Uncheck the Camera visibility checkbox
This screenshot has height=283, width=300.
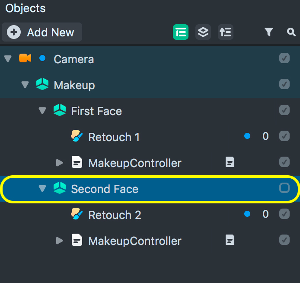(284, 58)
